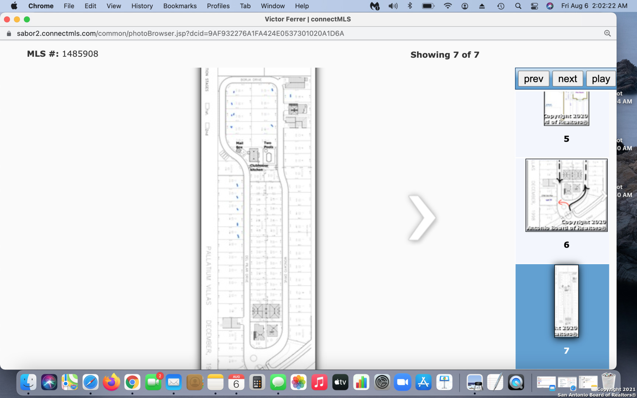
Task: Open System Preferences from the dock
Action: (x=382, y=383)
